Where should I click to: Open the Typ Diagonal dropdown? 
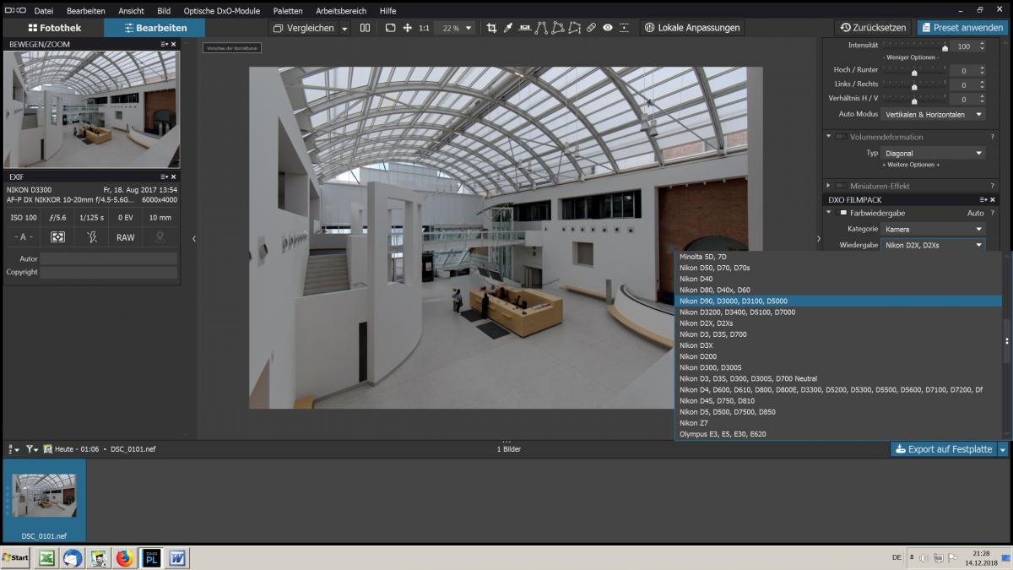pyautogui.click(x=933, y=154)
